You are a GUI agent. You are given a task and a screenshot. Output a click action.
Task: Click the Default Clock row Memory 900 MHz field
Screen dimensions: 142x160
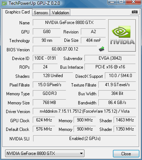[85, 129]
